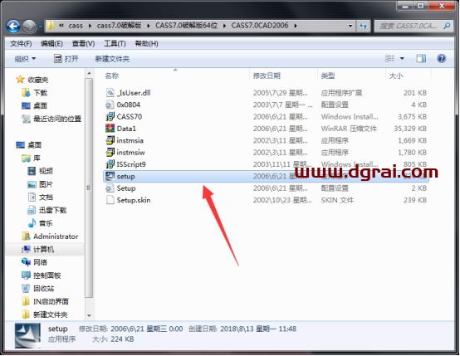Click the refresh button beside address bar
The width and height of the screenshot is (460, 356).
(363, 26)
